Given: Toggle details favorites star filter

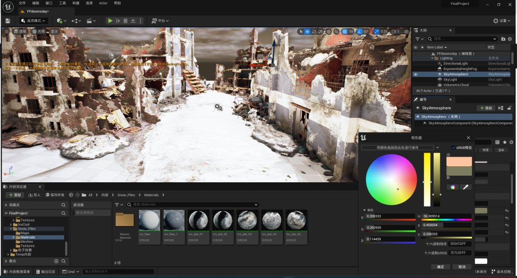Looking at the screenshot, I should point(504,142).
